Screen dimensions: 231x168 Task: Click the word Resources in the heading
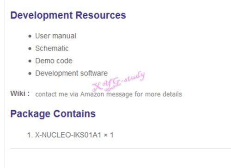click(101, 15)
